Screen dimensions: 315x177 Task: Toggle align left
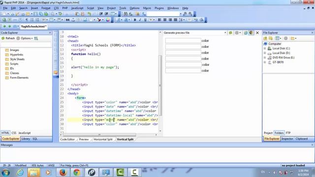(x=159, y=20)
